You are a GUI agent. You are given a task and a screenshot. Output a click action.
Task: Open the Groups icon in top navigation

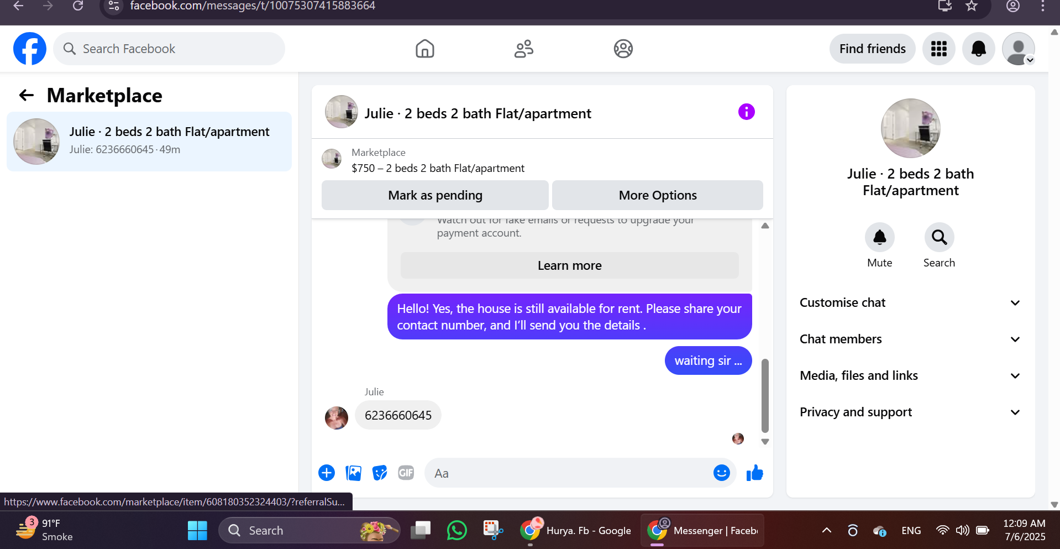(x=623, y=49)
